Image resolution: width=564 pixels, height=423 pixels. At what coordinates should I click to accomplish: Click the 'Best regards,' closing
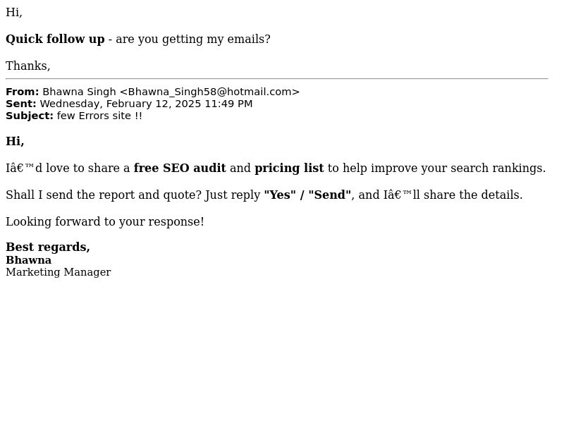point(48,247)
